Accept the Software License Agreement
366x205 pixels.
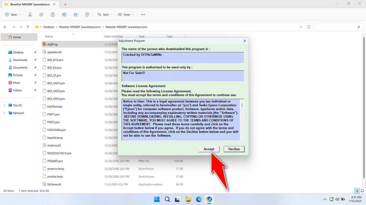point(209,149)
